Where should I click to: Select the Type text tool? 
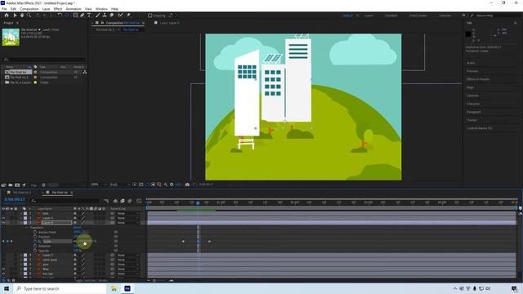(x=89, y=16)
